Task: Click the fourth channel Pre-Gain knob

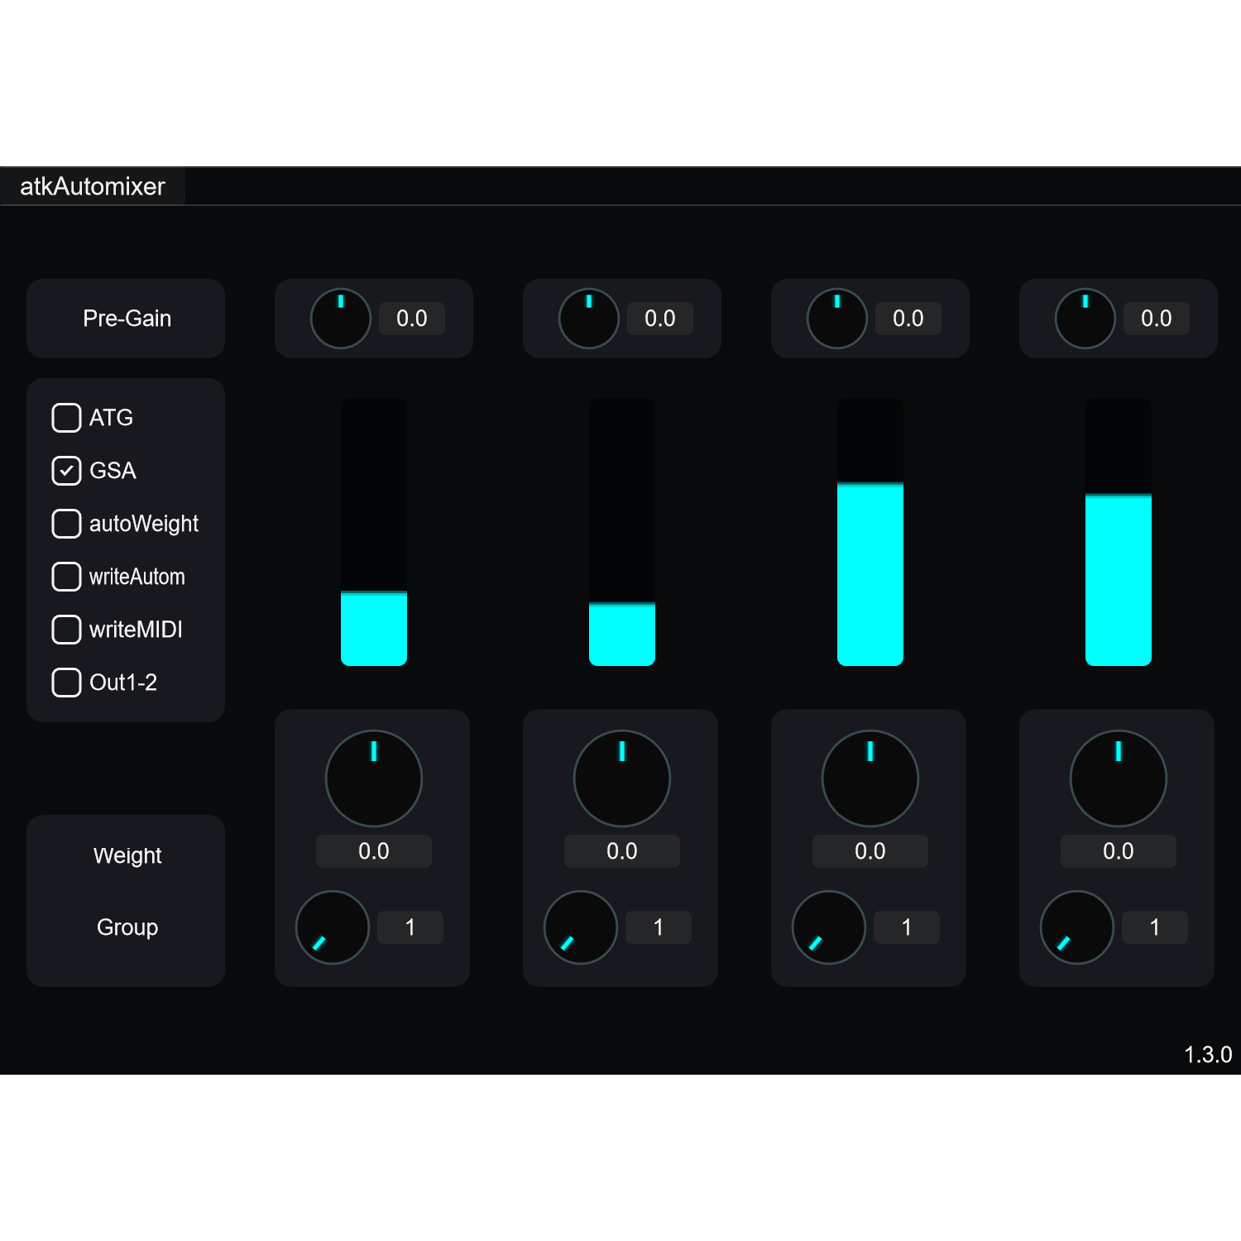Action: click(1085, 319)
